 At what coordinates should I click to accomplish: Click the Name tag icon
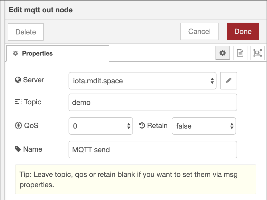point(18,149)
